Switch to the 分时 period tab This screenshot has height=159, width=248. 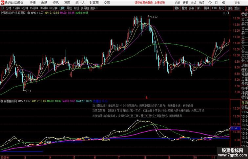point(9,8)
